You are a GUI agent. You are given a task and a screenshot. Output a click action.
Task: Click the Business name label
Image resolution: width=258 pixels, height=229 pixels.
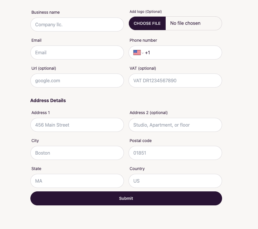click(46, 12)
